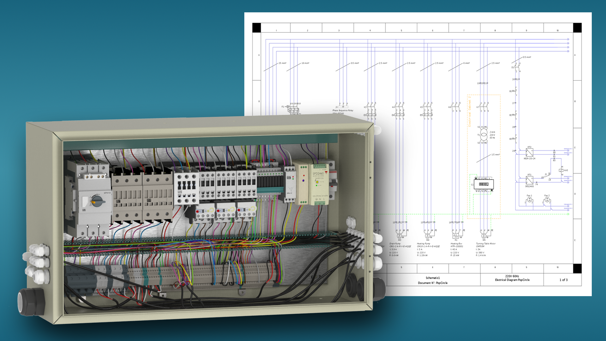Click the KA3 relay coil symbol

[x=561, y=170]
